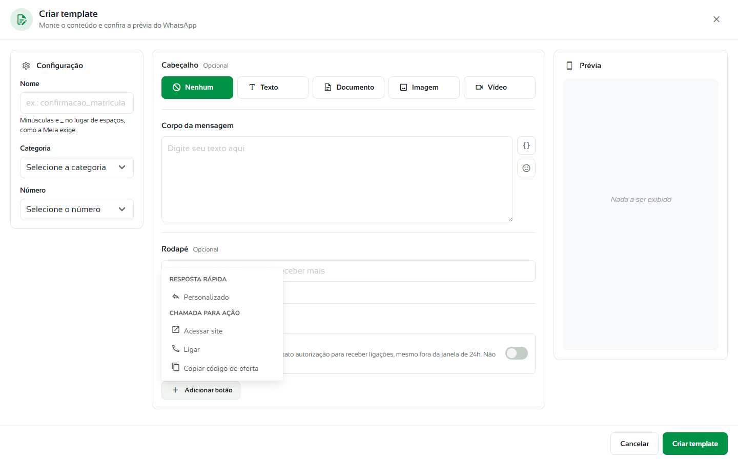This screenshot has height=461, width=738.
Task: Click the Criar template button
Action: (x=695, y=444)
